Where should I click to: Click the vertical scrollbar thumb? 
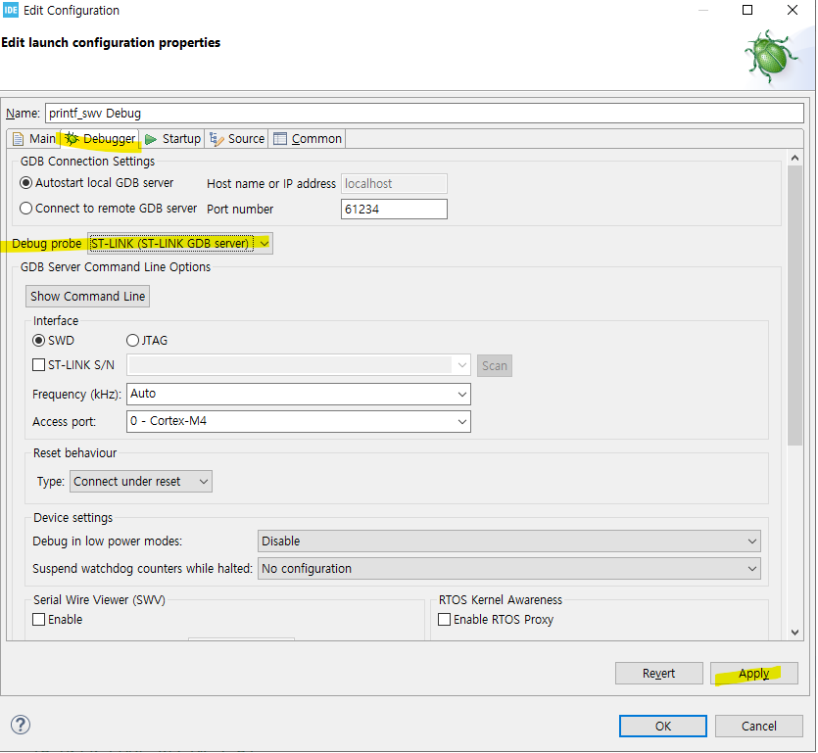click(x=795, y=306)
